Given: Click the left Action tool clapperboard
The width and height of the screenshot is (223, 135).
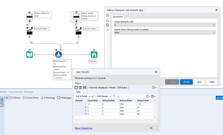Looking at the screenshot, I should [x=30, y=32].
